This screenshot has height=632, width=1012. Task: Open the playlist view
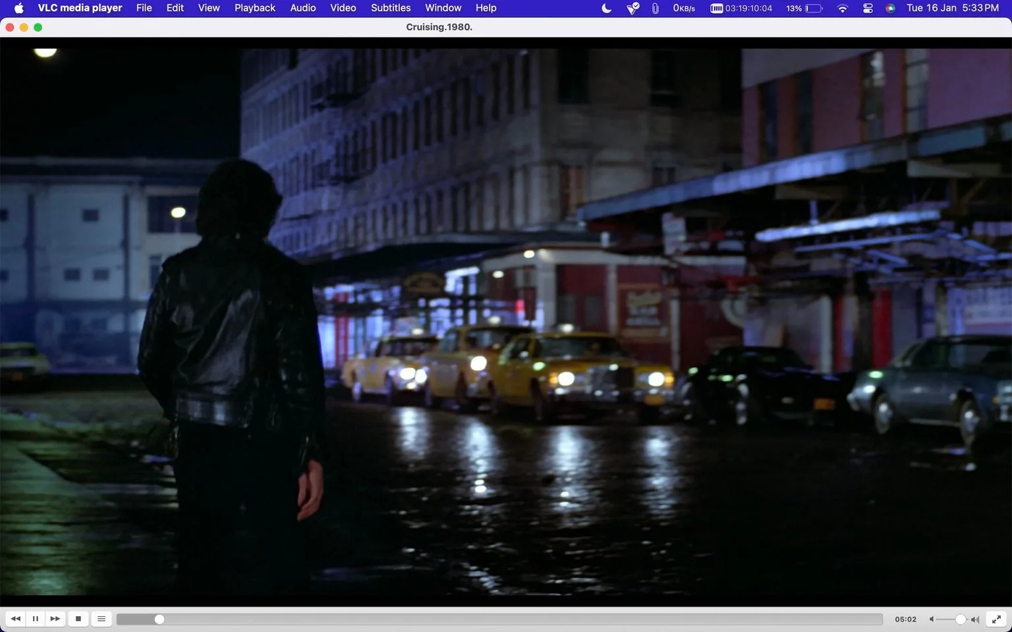pos(101,619)
